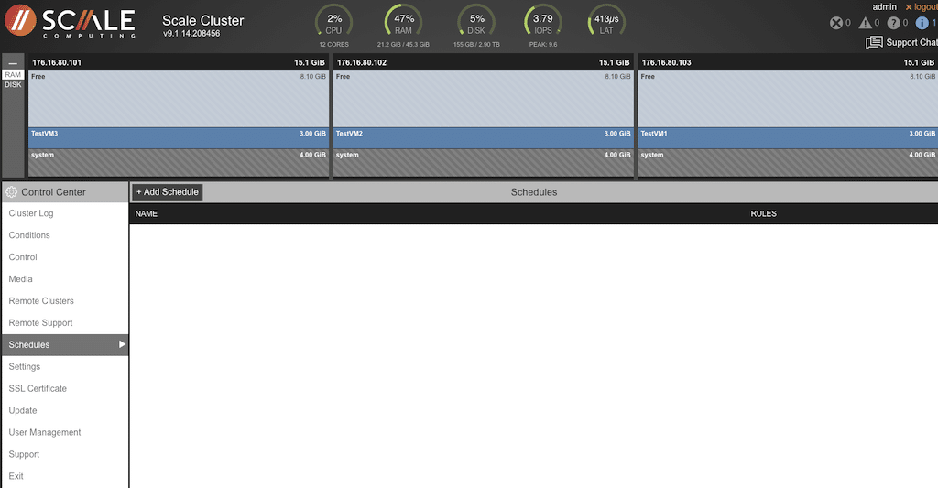Click system block on node 176.16.80.103
This screenshot has height=488, width=938.
click(789, 163)
